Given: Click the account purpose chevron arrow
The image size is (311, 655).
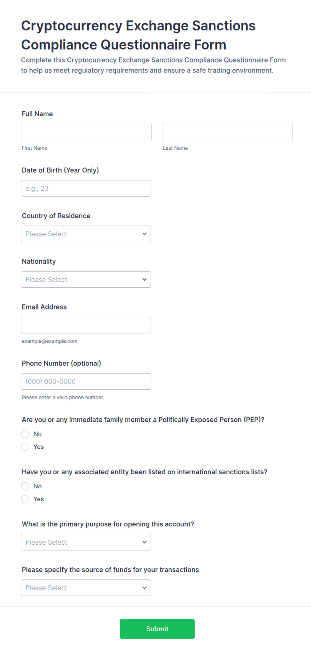Looking at the screenshot, I should pyautogui.click(x=144, y=542).
